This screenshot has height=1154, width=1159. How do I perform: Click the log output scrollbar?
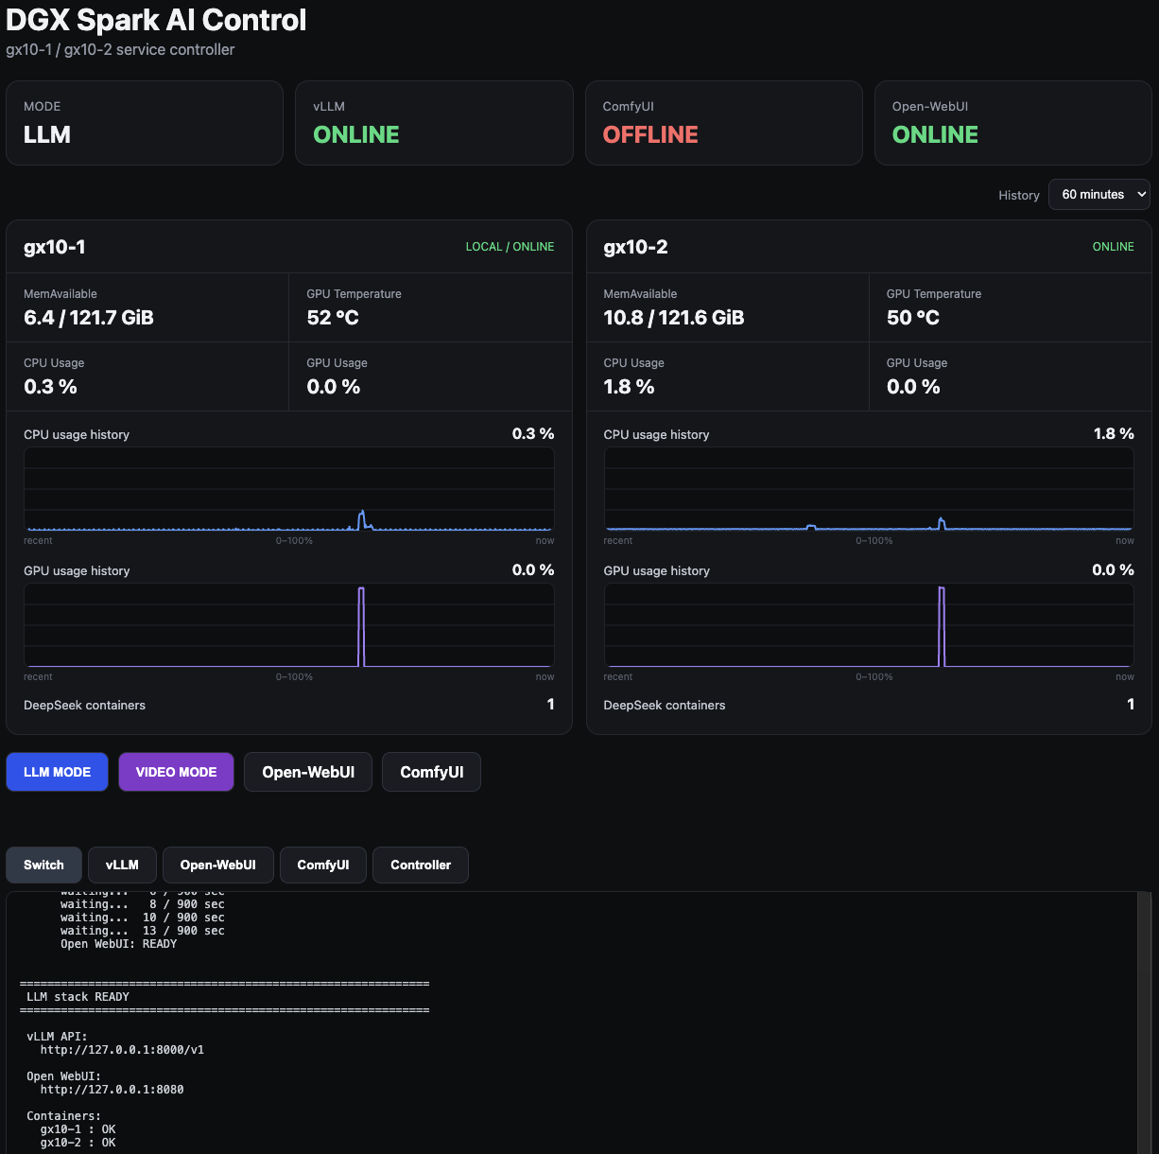[x=1144, y=1022]
